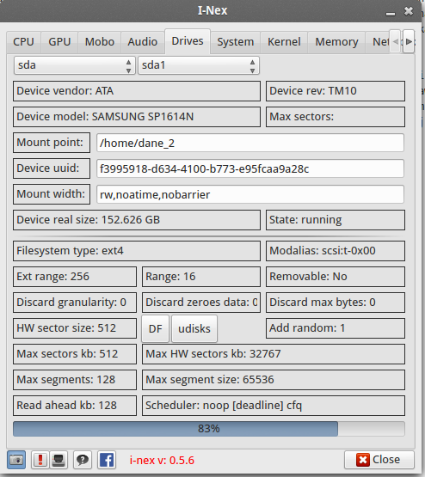The width and height of the screenshot is (425, 477).
Task: Switch to the GPU tab
Action: point(59,42)
